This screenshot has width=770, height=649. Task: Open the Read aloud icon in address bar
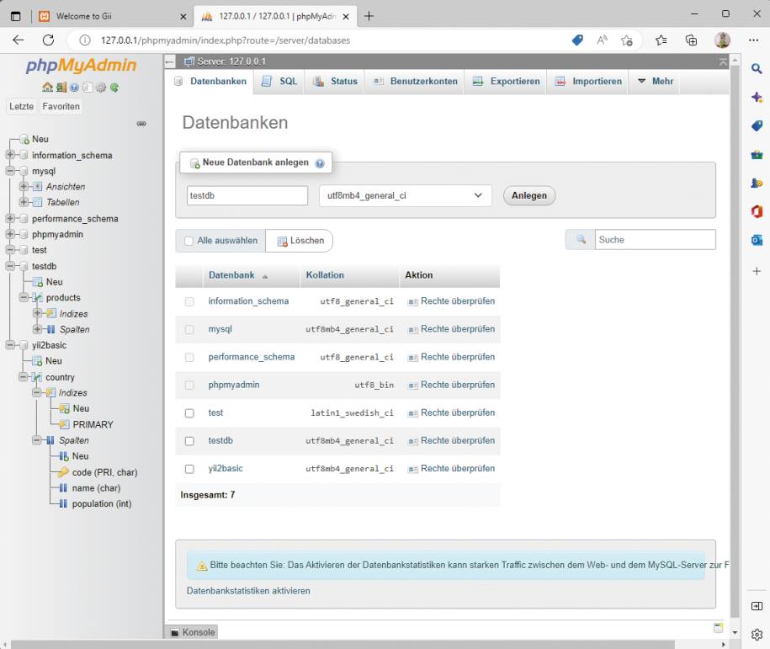point(602,40)
